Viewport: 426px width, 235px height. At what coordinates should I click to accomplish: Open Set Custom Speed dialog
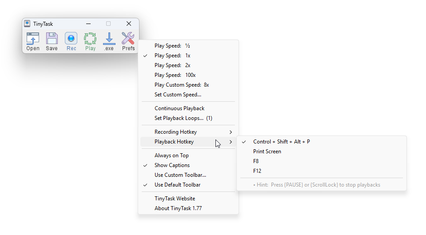point(188,95)
